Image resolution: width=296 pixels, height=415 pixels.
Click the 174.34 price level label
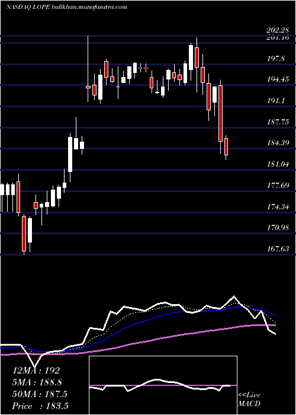pyautogui.click(x=279, y=206)
